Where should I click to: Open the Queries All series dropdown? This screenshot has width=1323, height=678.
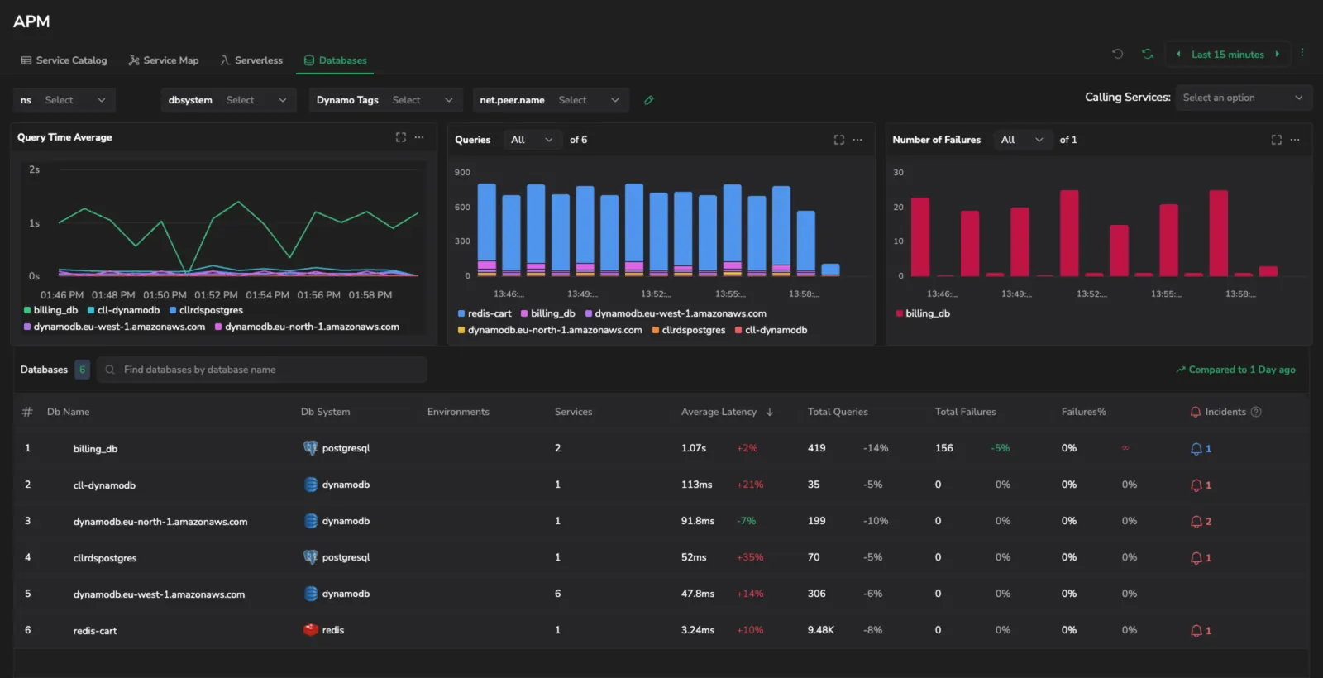tap(532, 140)
